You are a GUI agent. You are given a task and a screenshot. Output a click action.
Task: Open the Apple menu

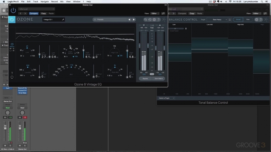coord(4,2)
